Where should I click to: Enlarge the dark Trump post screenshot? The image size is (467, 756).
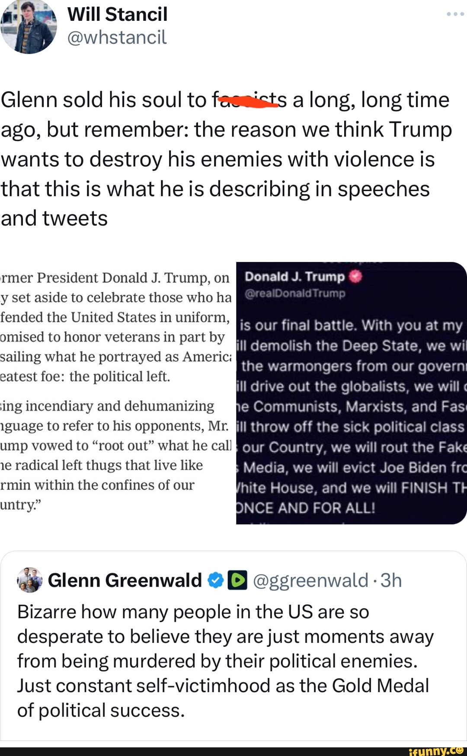[x=351, y=393]
